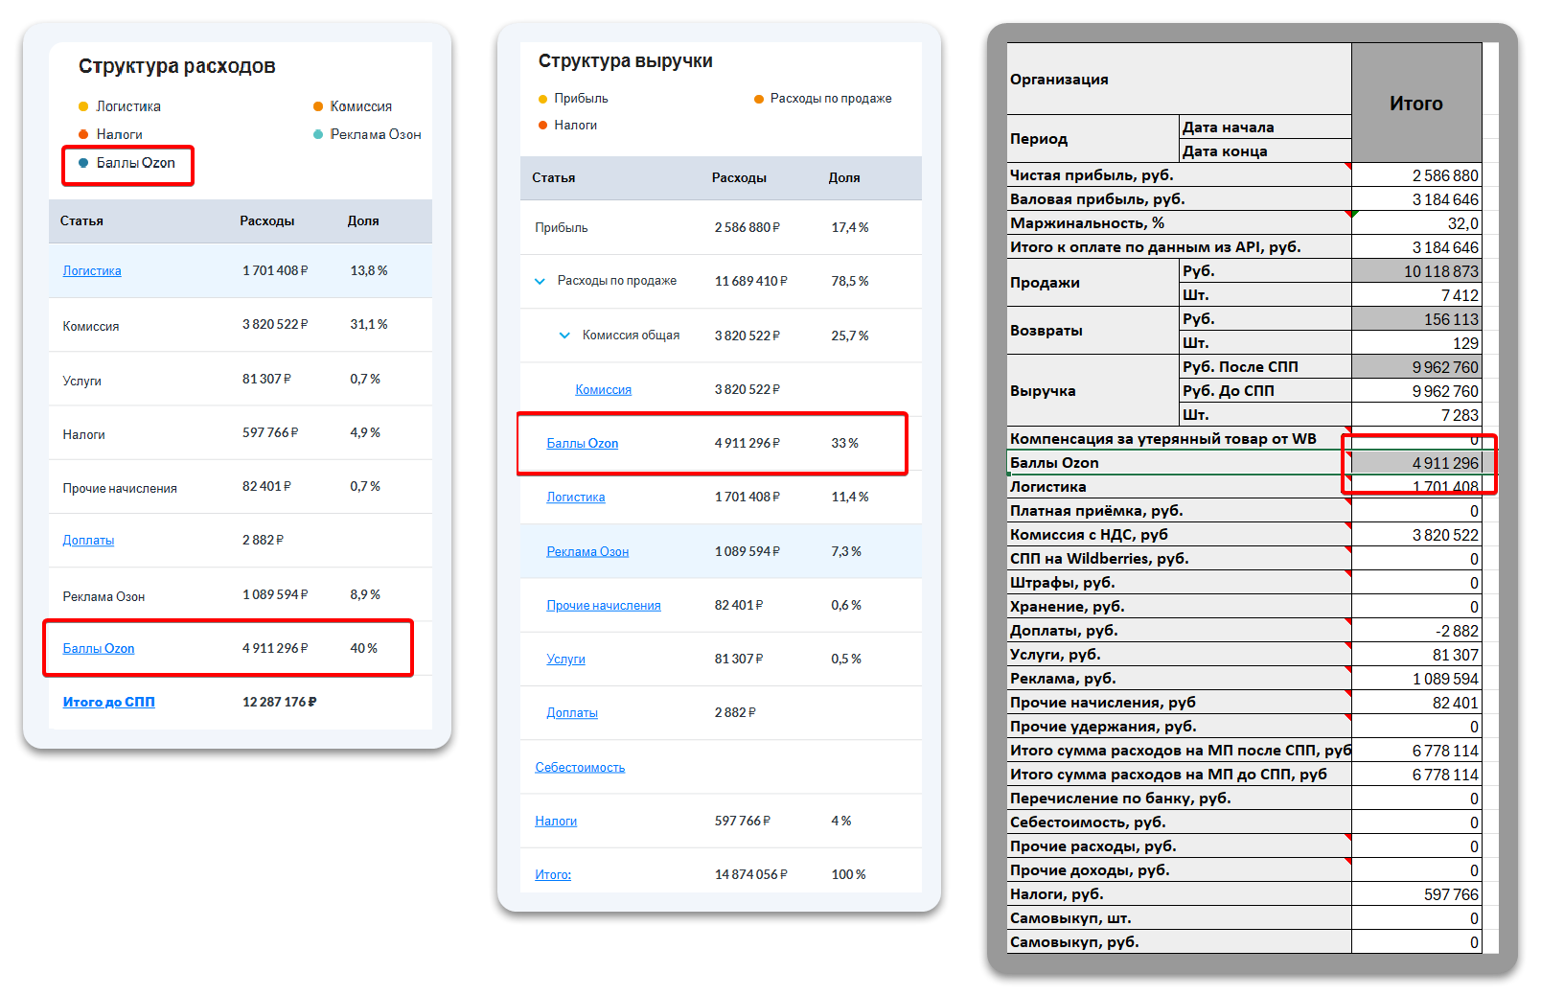Click the Итого до СПП link
Viewport: 1541px width, 996px height.
pyautogui.click(x=108, y=703)
